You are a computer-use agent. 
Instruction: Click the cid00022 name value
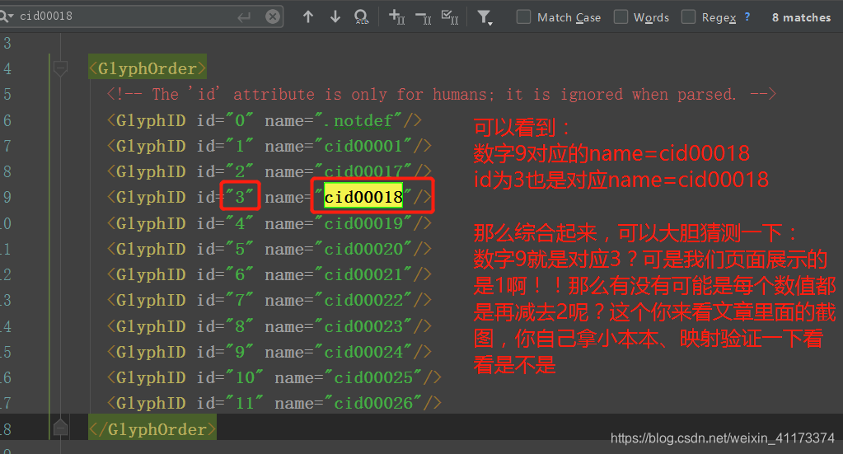tap(363, 300)
